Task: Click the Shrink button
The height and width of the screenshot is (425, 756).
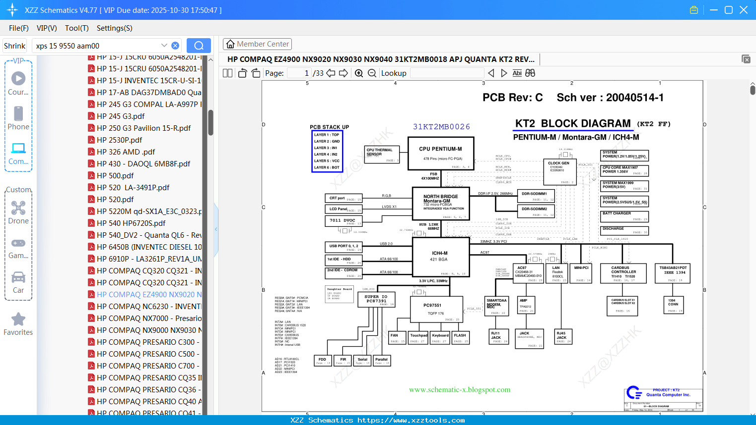Action: [15, 46]
